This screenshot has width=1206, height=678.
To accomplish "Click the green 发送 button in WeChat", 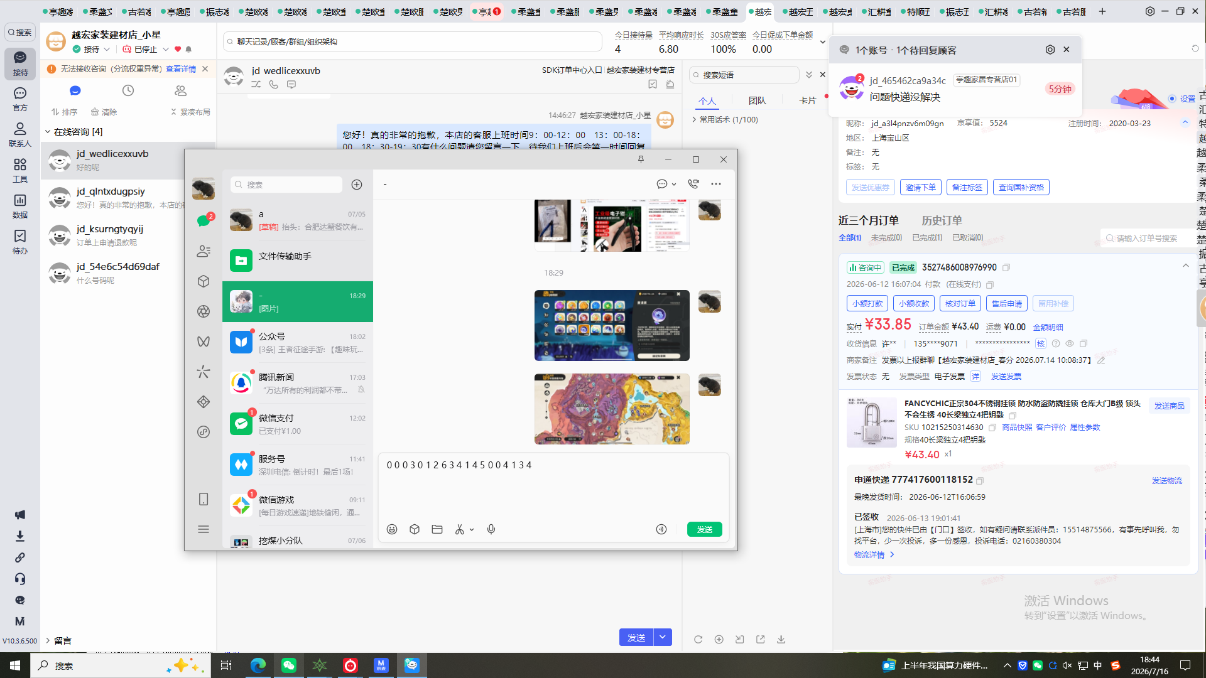I will tap(705, 529).
